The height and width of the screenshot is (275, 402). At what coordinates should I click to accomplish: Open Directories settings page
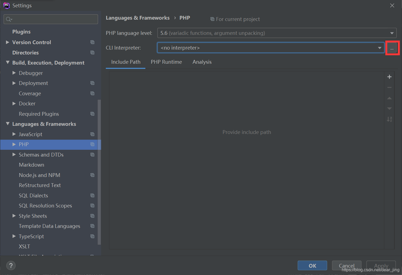(x=25, y=53)
